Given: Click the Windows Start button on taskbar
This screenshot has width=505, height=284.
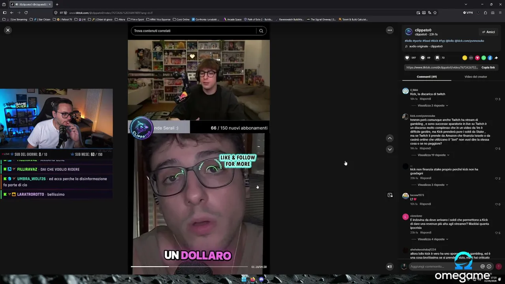Looking at the screenshot, I should [x=244, y=279].
